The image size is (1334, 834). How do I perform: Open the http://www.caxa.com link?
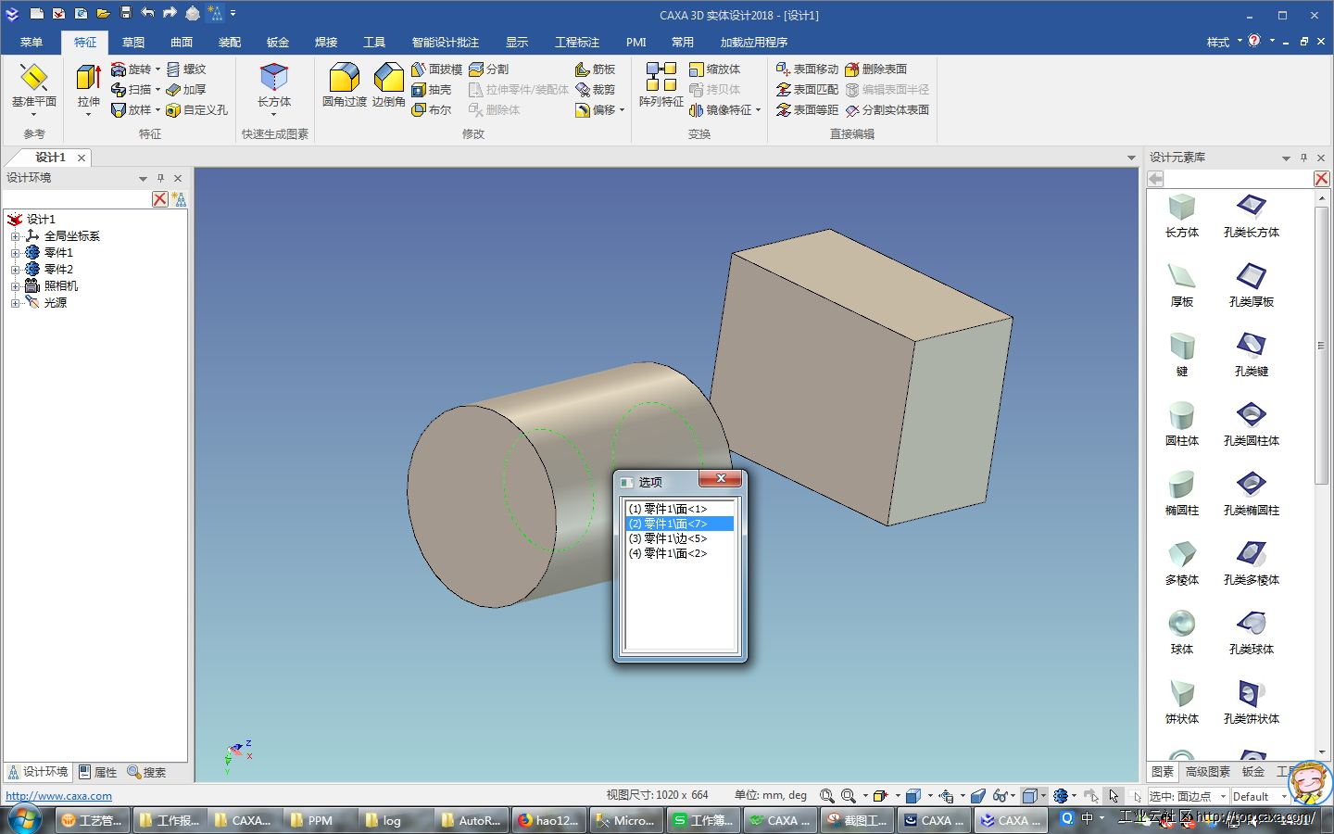pyautogui.click(x=59, y=796)
